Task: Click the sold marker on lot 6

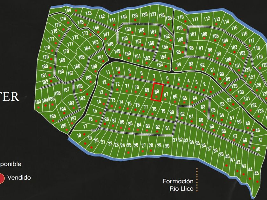Action: (168, 82)
